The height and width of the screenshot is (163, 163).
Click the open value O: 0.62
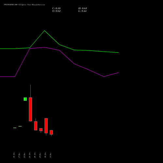coord(56,11)
